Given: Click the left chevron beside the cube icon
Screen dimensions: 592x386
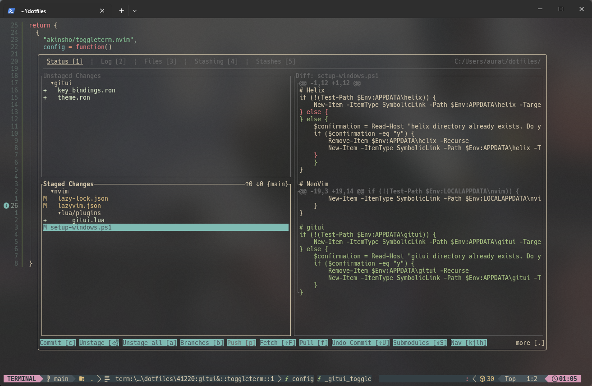Looking at the screenshot, I should click(474, 379).
